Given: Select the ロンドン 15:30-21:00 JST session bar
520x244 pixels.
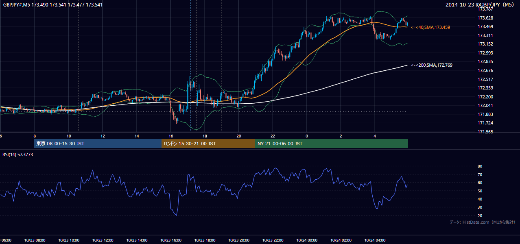Looking at the screenshot, I should tap(208, 144).
